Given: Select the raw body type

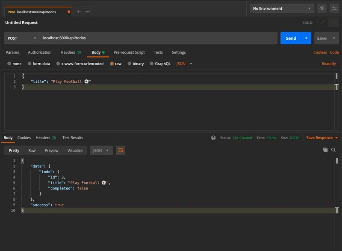Looking at the screenshot, I should click(115, 64).
